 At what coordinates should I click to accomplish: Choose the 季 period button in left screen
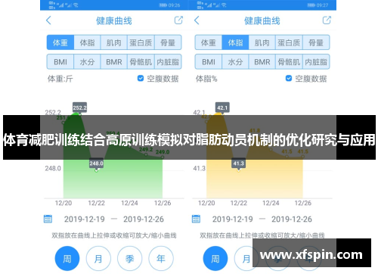tap(129, 258)
